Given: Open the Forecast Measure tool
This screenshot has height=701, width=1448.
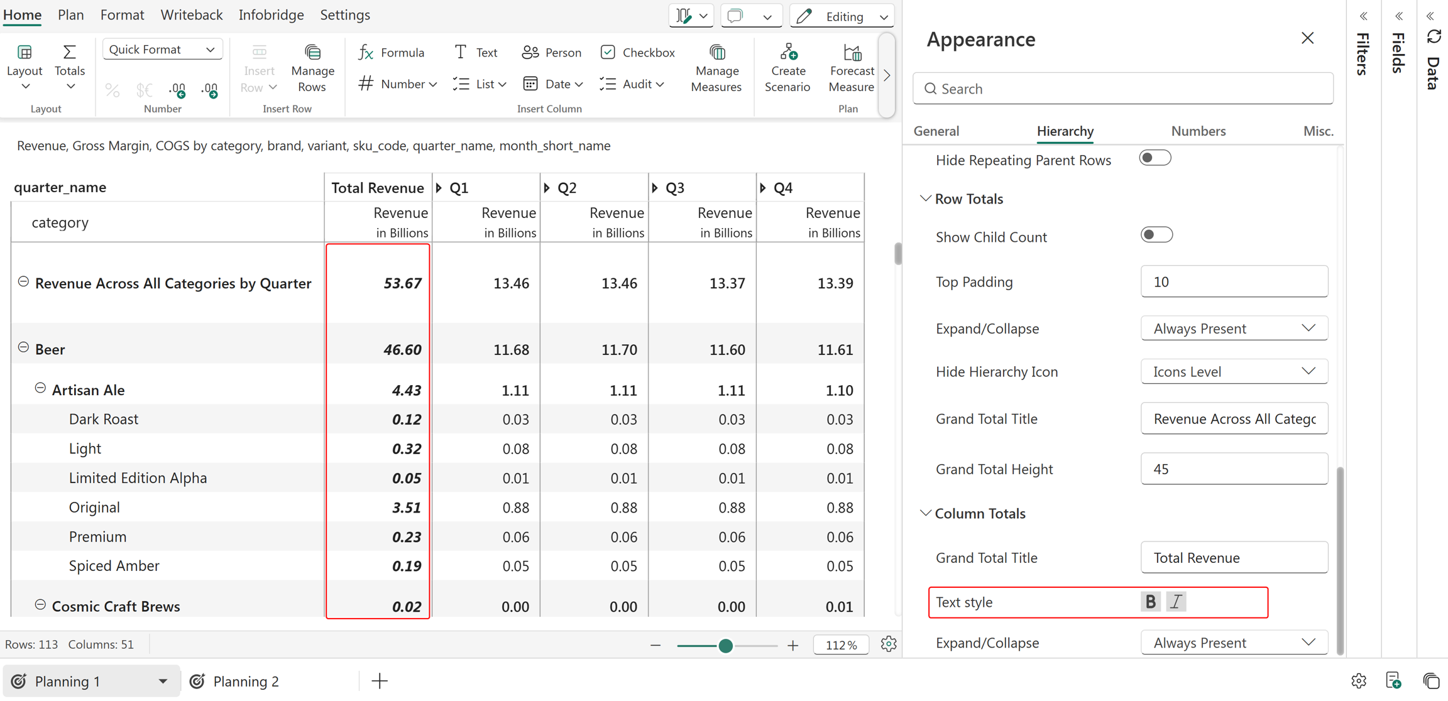Looking at the screenshot, I should click(x=851, y=68).
